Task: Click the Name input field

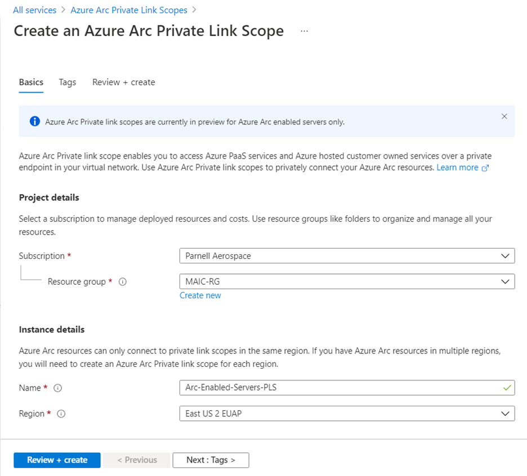Action: (338, 388)
